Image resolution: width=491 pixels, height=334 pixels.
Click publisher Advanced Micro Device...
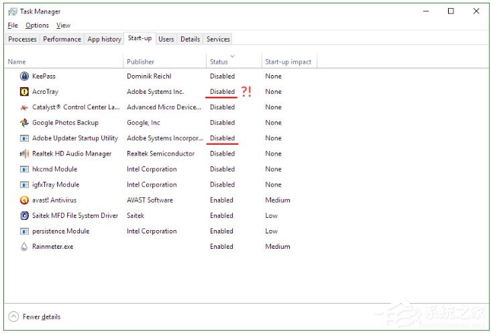point(164,107)
